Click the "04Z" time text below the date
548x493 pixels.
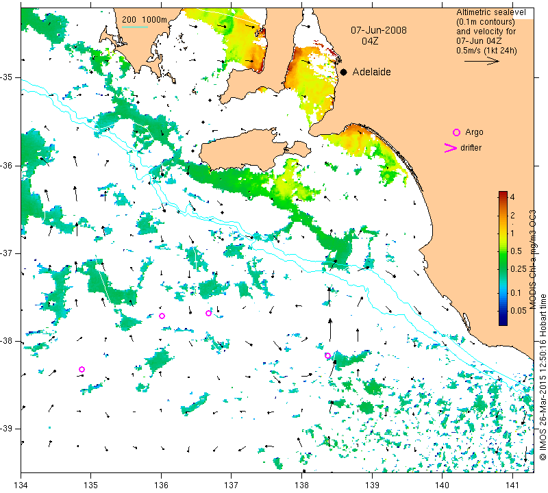click(x=370, y=41)
